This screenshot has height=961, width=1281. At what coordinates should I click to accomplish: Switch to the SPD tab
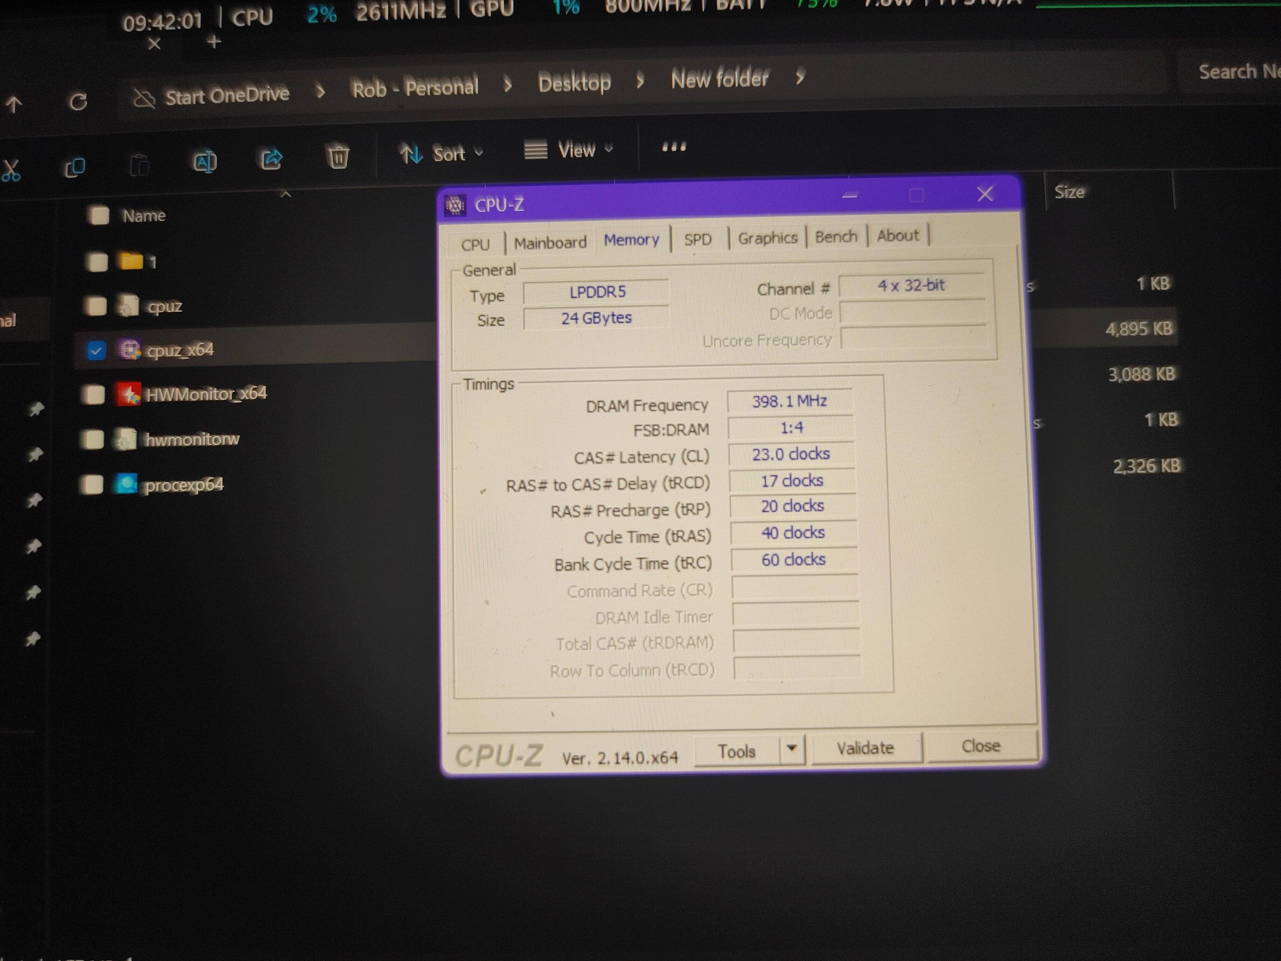697,239
